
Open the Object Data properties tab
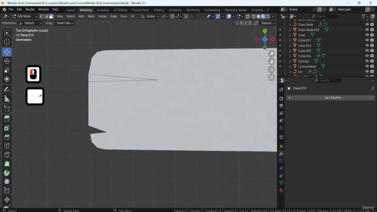tap(281, 183)
